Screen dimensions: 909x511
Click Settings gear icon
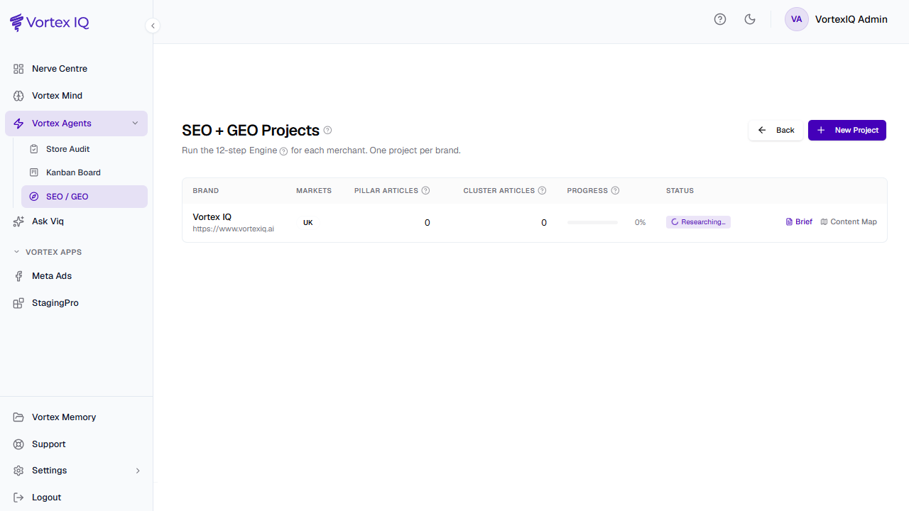coord(18,471)
